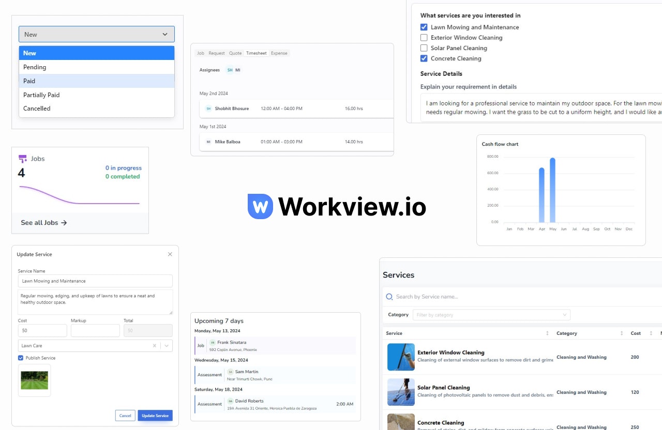Image resolution: width=662 pixels, height=430 pixels.
Task: Focus the Cost field showing 50
Action: (x=42, y=331)
